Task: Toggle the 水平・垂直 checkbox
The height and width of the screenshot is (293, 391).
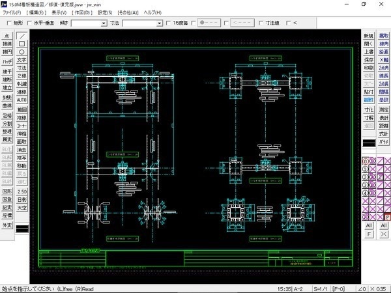Action: coord(29,23)
